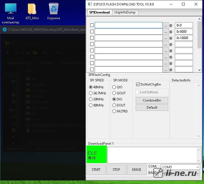
Task: Click the CombineBin button
Action: point(152,100)
